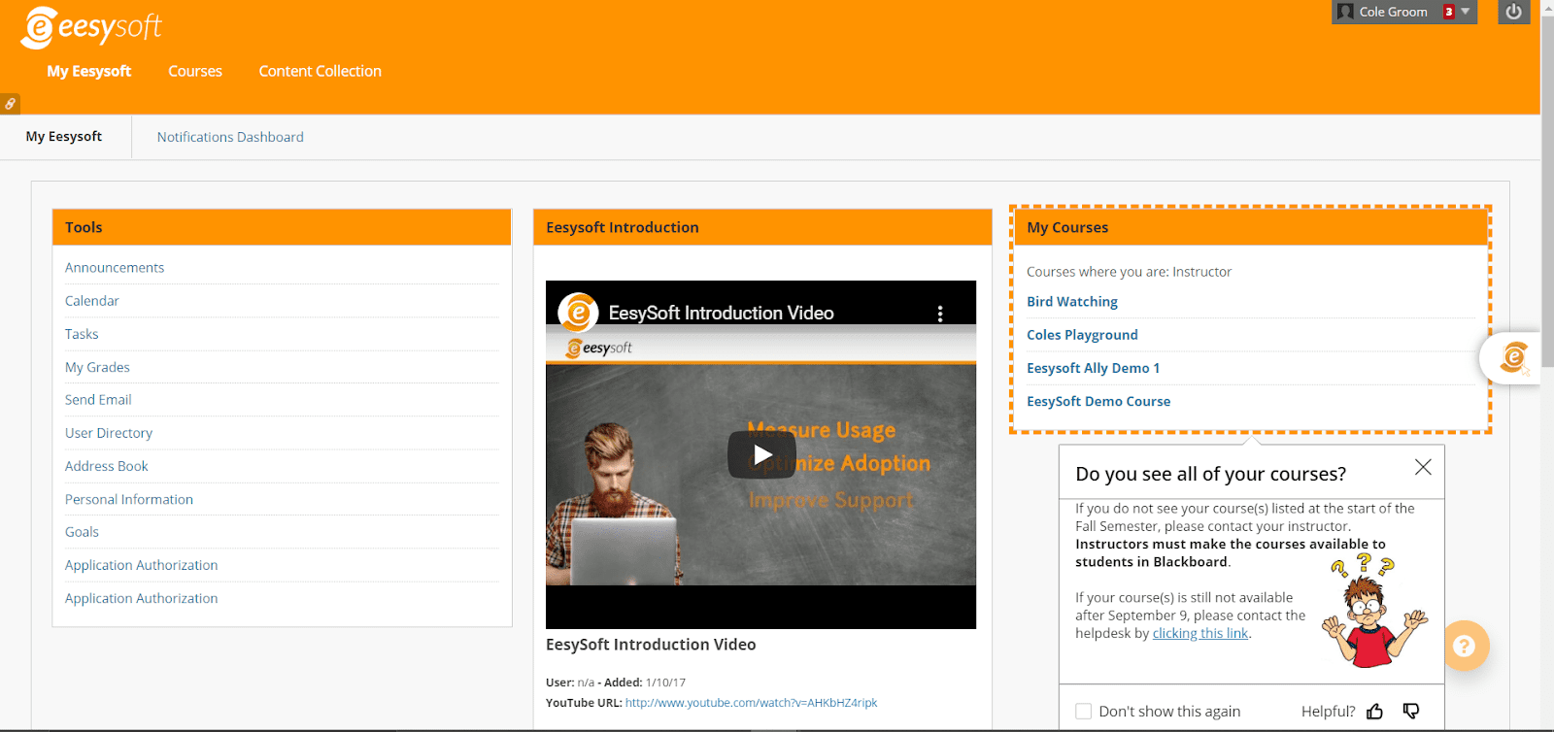The width and height of the screenshot is (1554, 732).
Task: Open the Cole Groom user menu arrow
Action: 1466,12
